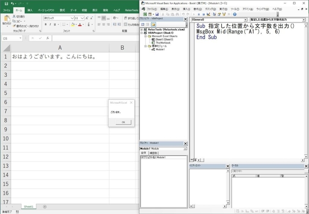Toggle align left button in Excel
This screenshot has width=309, height=214.
99,24
